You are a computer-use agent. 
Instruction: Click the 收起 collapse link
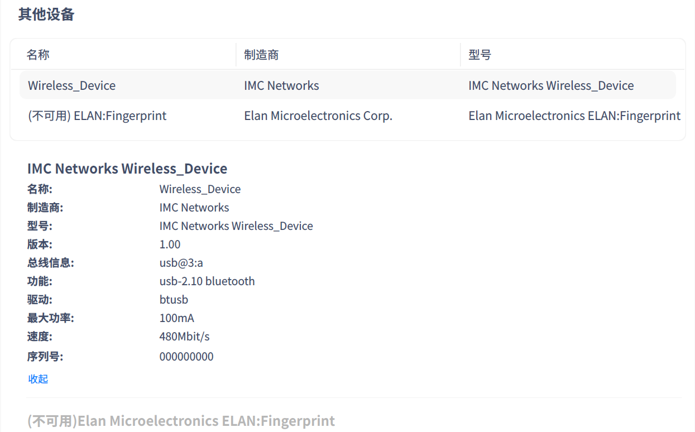tap(38, 379)
